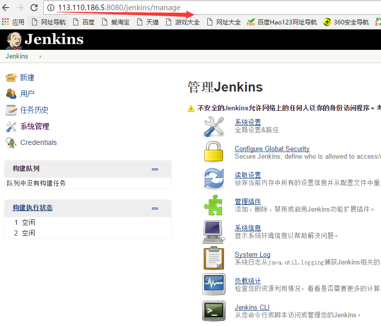Click the Jenkins breadcrumb link
Screen dimensions: 381x326
(17, 56)
